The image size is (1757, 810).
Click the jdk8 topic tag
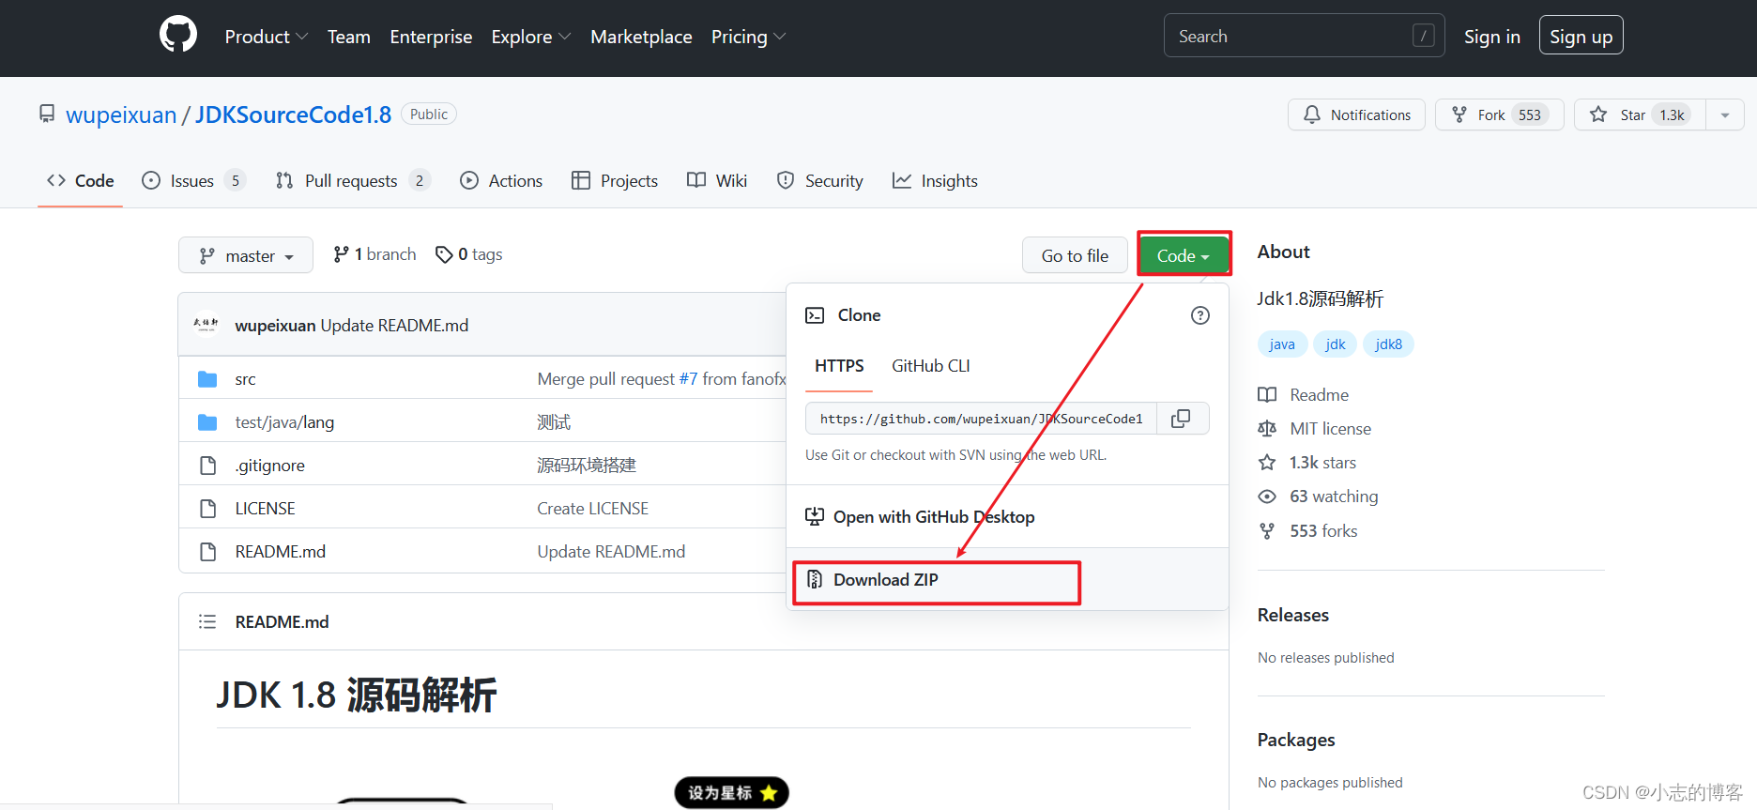1388,344
